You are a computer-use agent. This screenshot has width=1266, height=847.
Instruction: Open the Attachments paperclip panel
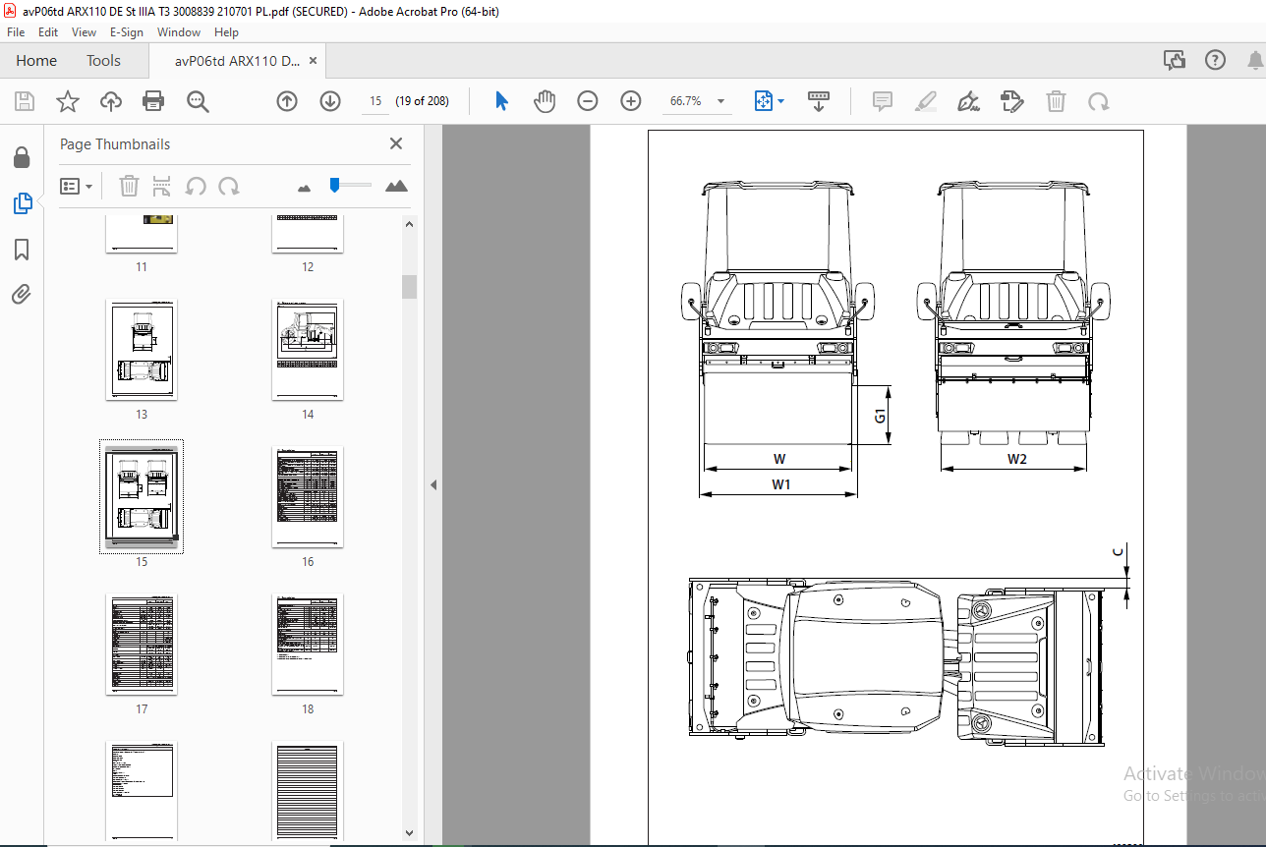22,294
